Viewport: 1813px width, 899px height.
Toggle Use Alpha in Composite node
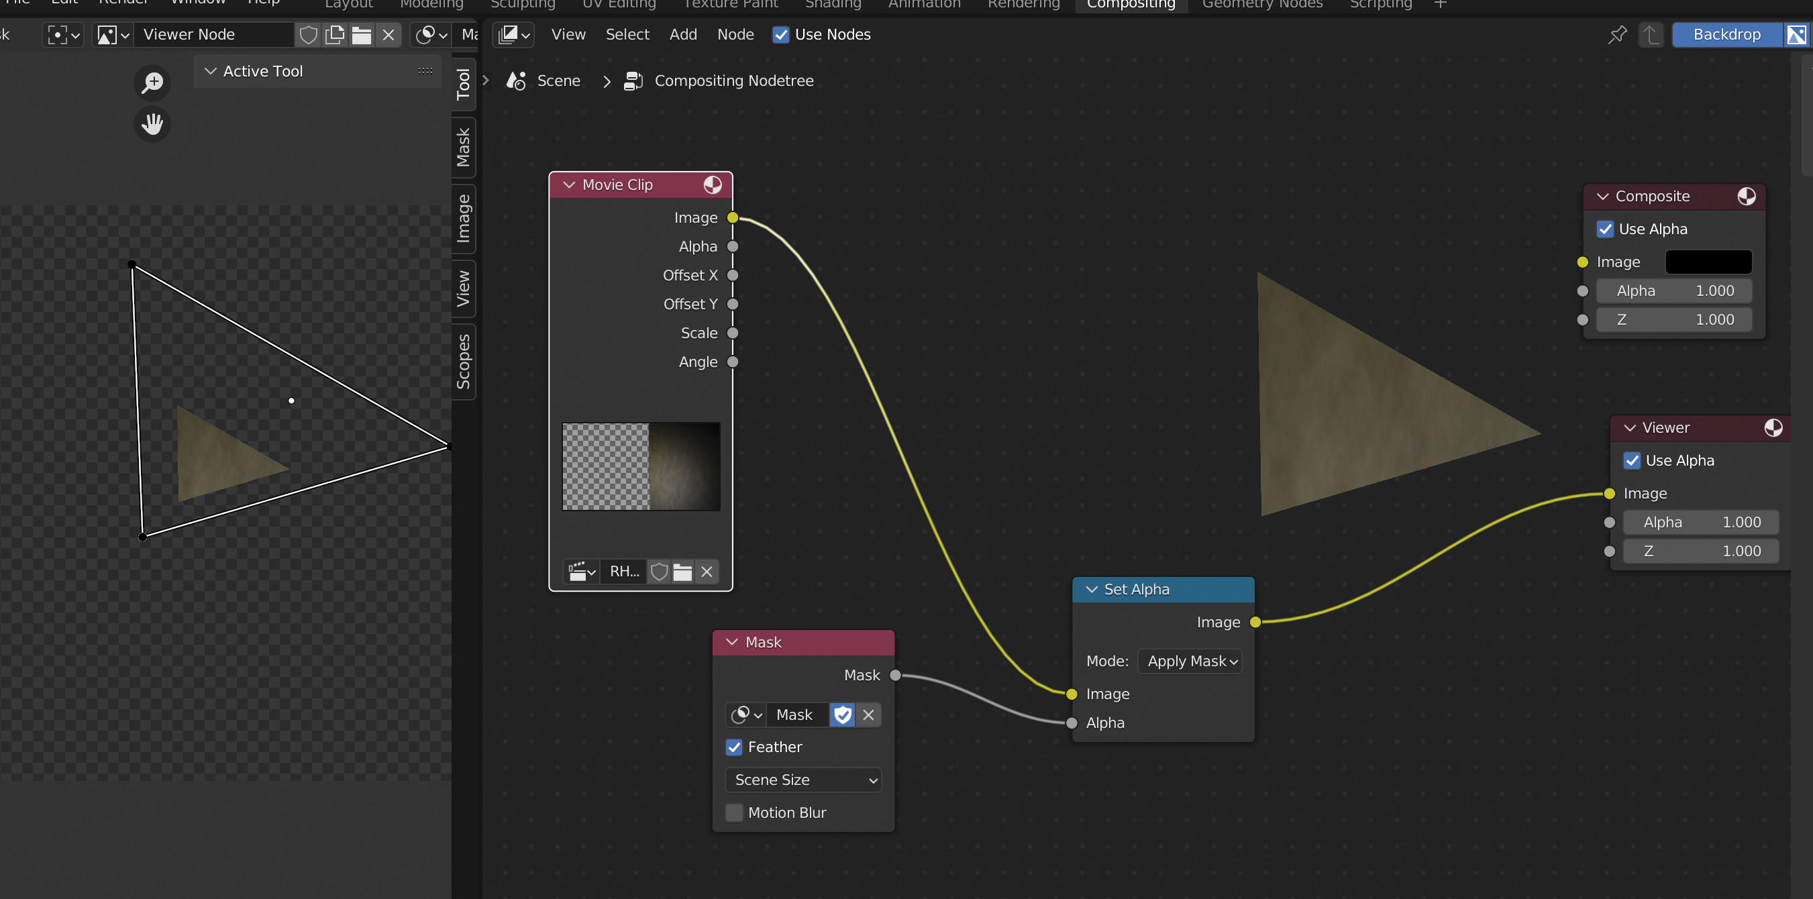pos(1606,229)
